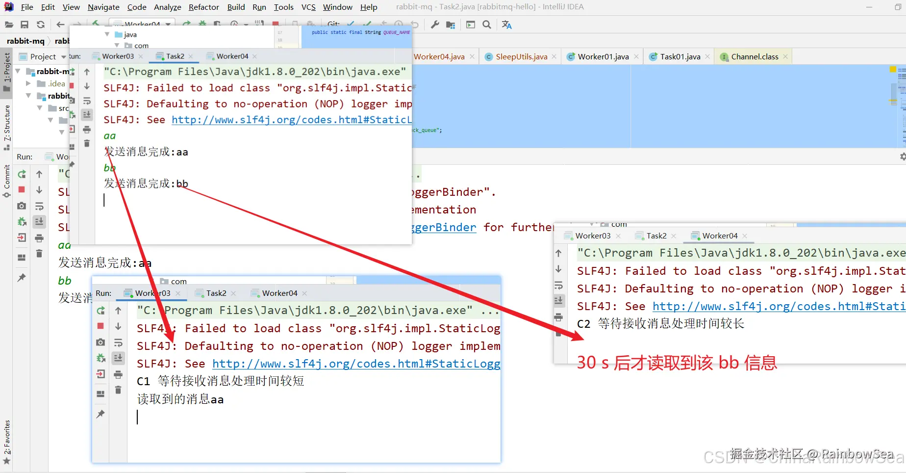Open slf4j link in the Worker03 Run output
This screenshot has height=473, width=906.
pyautogui.click(x=356, y=364)
